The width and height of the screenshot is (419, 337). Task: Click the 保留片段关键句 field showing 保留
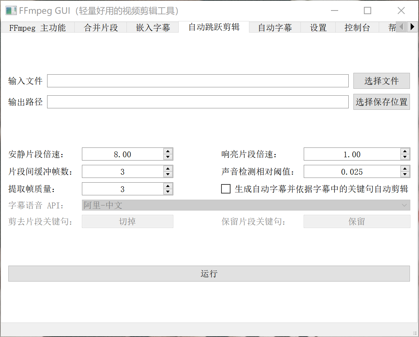pos(357,221)
